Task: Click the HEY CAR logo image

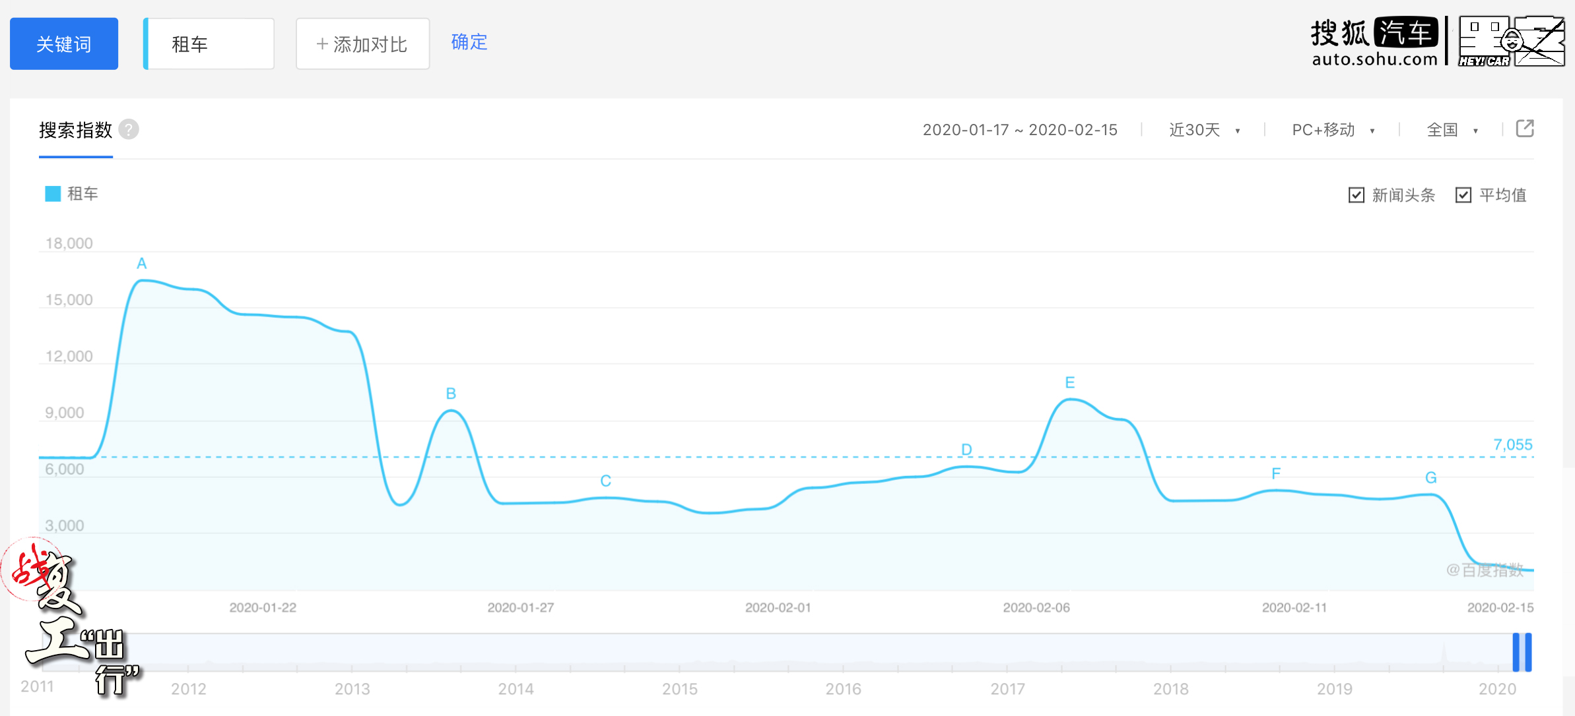Action: click(1512, 42)
